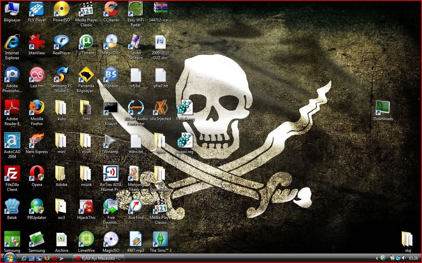This screenshot has height=263, width=422.
Task: Open LimeWire desktop shortcut
Action: 86,242
